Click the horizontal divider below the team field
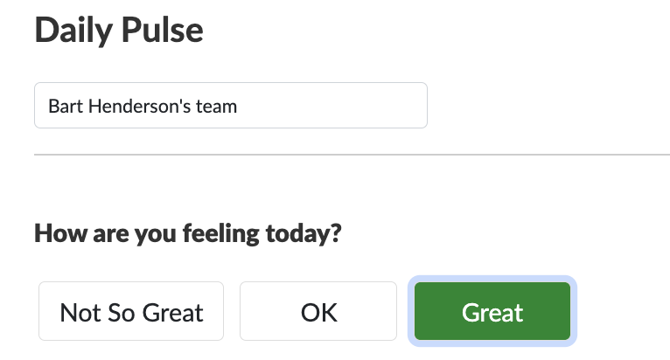Image resolution: width=670 pixels, height=360 pixels. [x=352, y=155]
